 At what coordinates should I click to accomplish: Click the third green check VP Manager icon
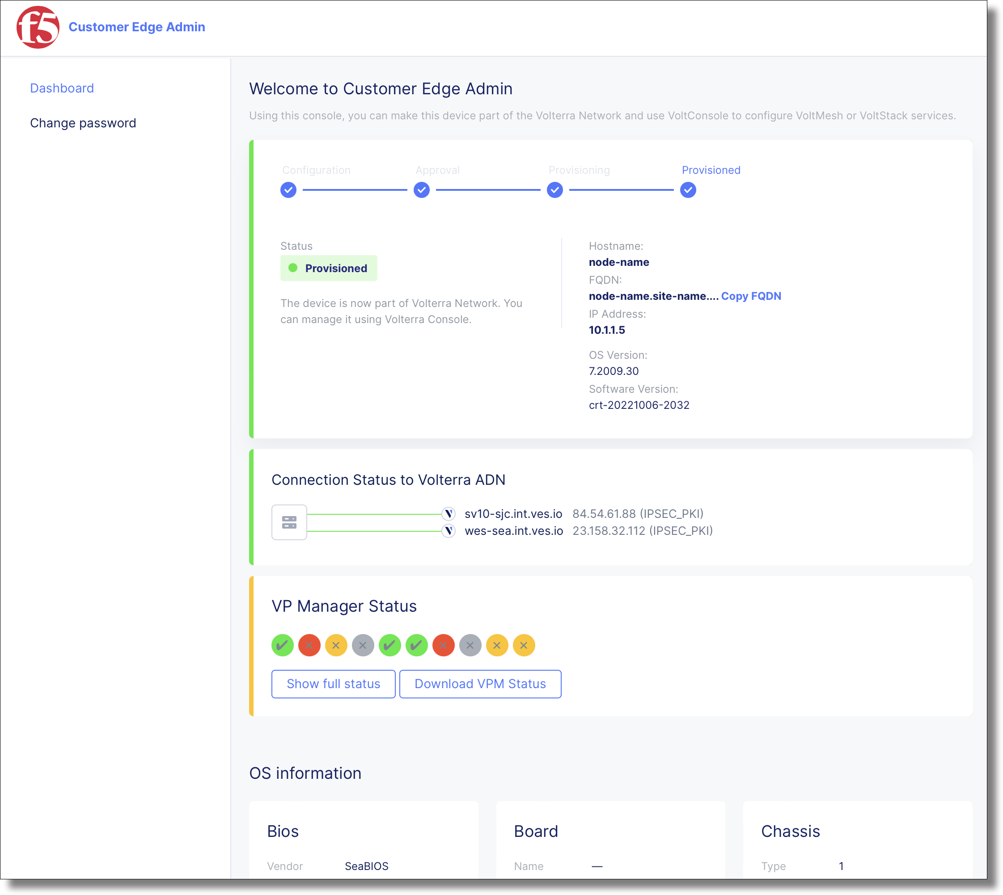pos(417,645)
